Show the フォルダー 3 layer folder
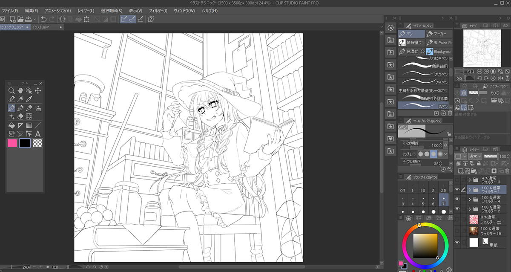 [457, 180]
